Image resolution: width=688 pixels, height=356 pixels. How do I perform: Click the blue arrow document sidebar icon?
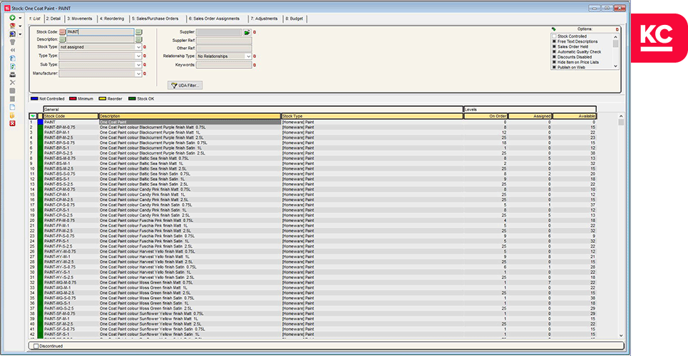(12, 58)
